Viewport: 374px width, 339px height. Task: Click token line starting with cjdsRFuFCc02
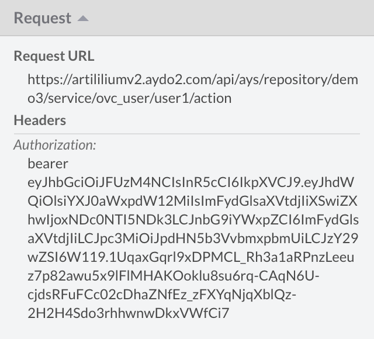click(162, 295)
